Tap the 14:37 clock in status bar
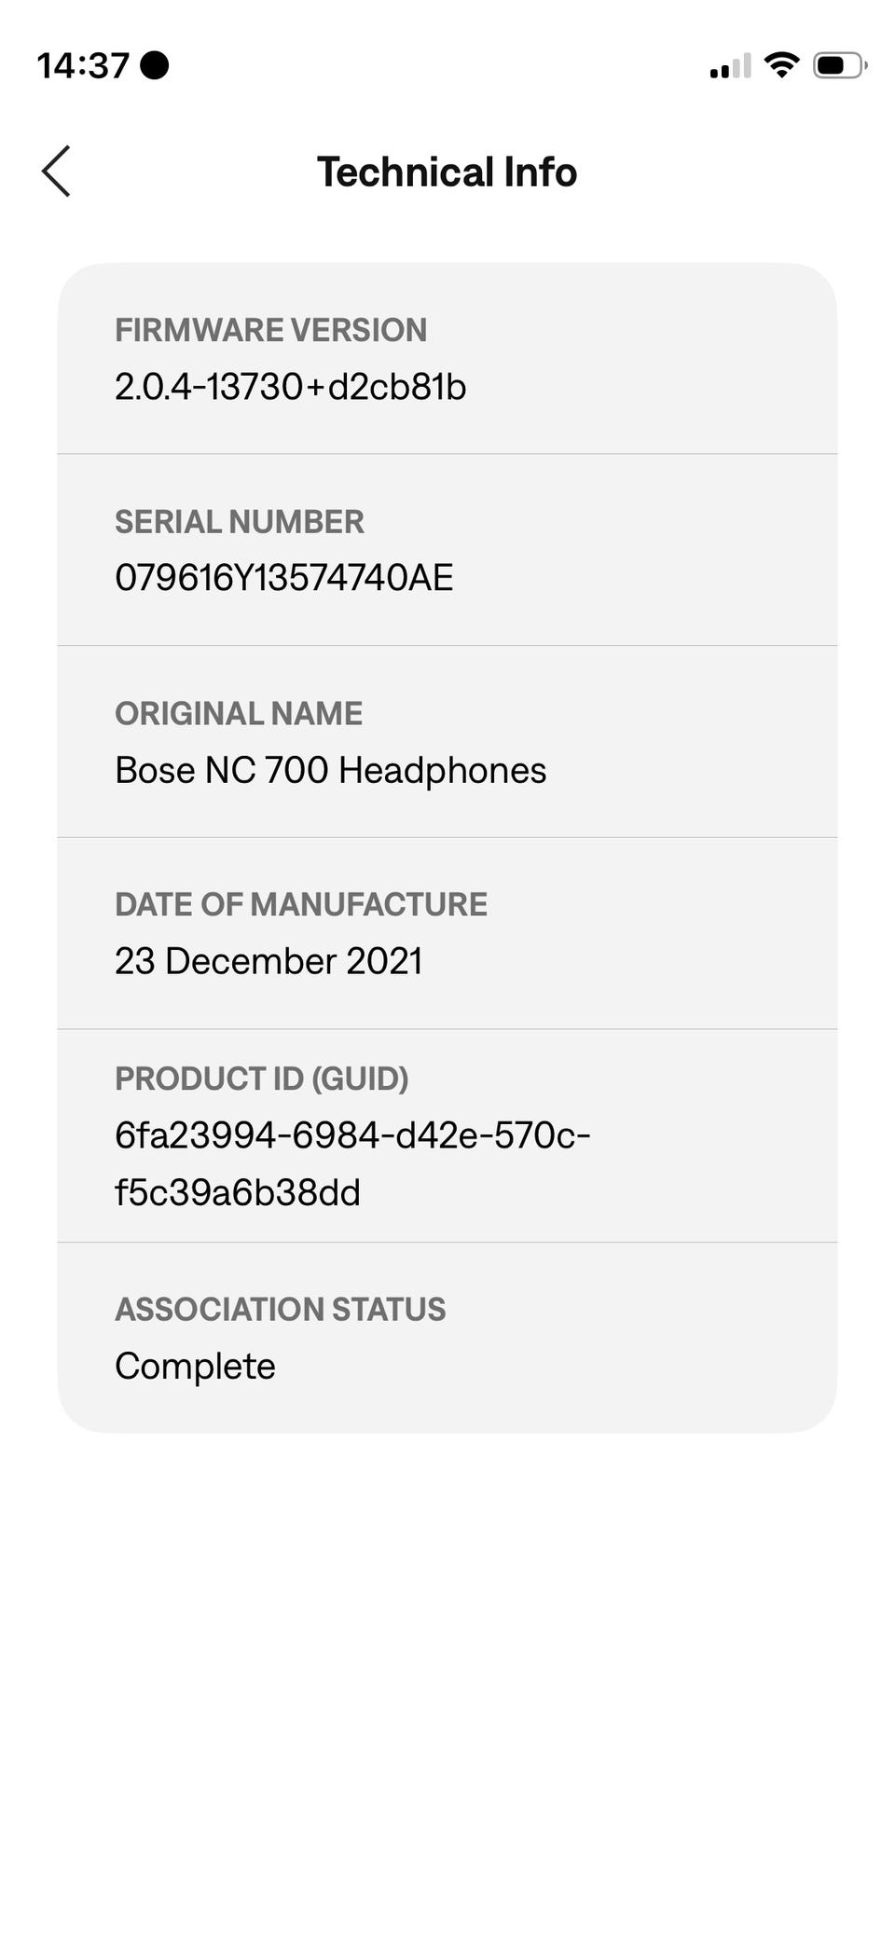 [x=83, y=65]
